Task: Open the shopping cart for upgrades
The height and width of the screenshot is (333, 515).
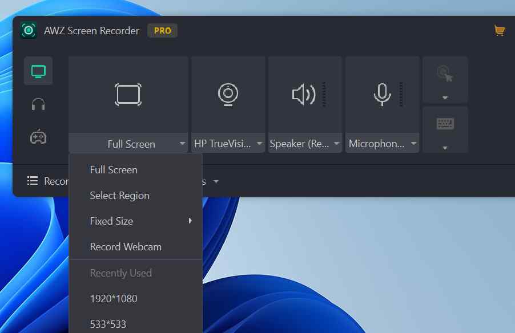Action: pos(499,30)
